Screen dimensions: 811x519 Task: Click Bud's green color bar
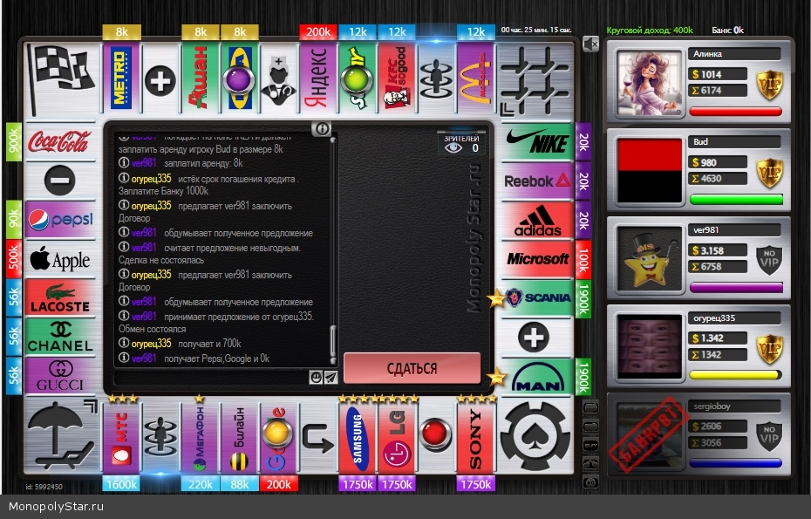(x=735, y=199)
